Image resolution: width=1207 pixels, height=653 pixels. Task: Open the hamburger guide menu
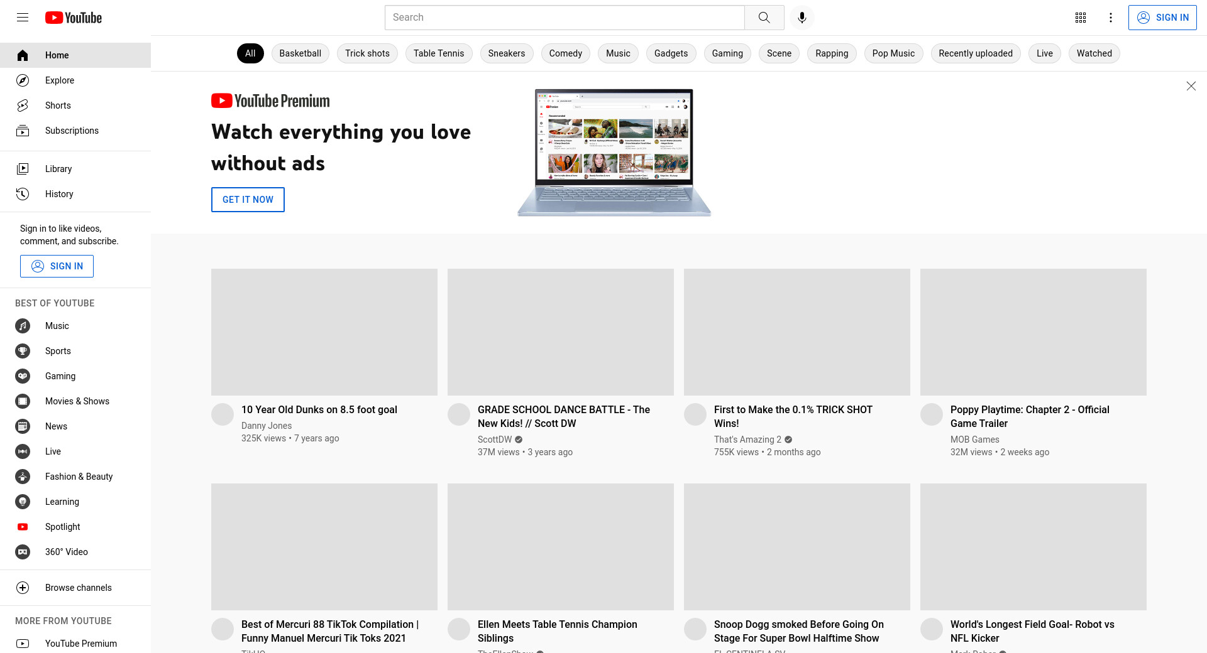click(23, 18)
